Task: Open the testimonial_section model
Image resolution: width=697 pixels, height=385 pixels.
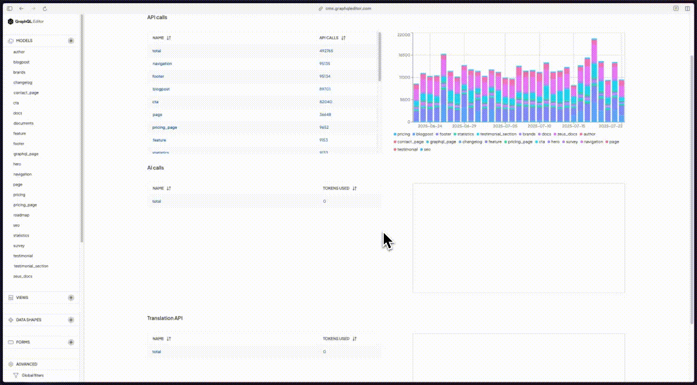Action: 31,266
